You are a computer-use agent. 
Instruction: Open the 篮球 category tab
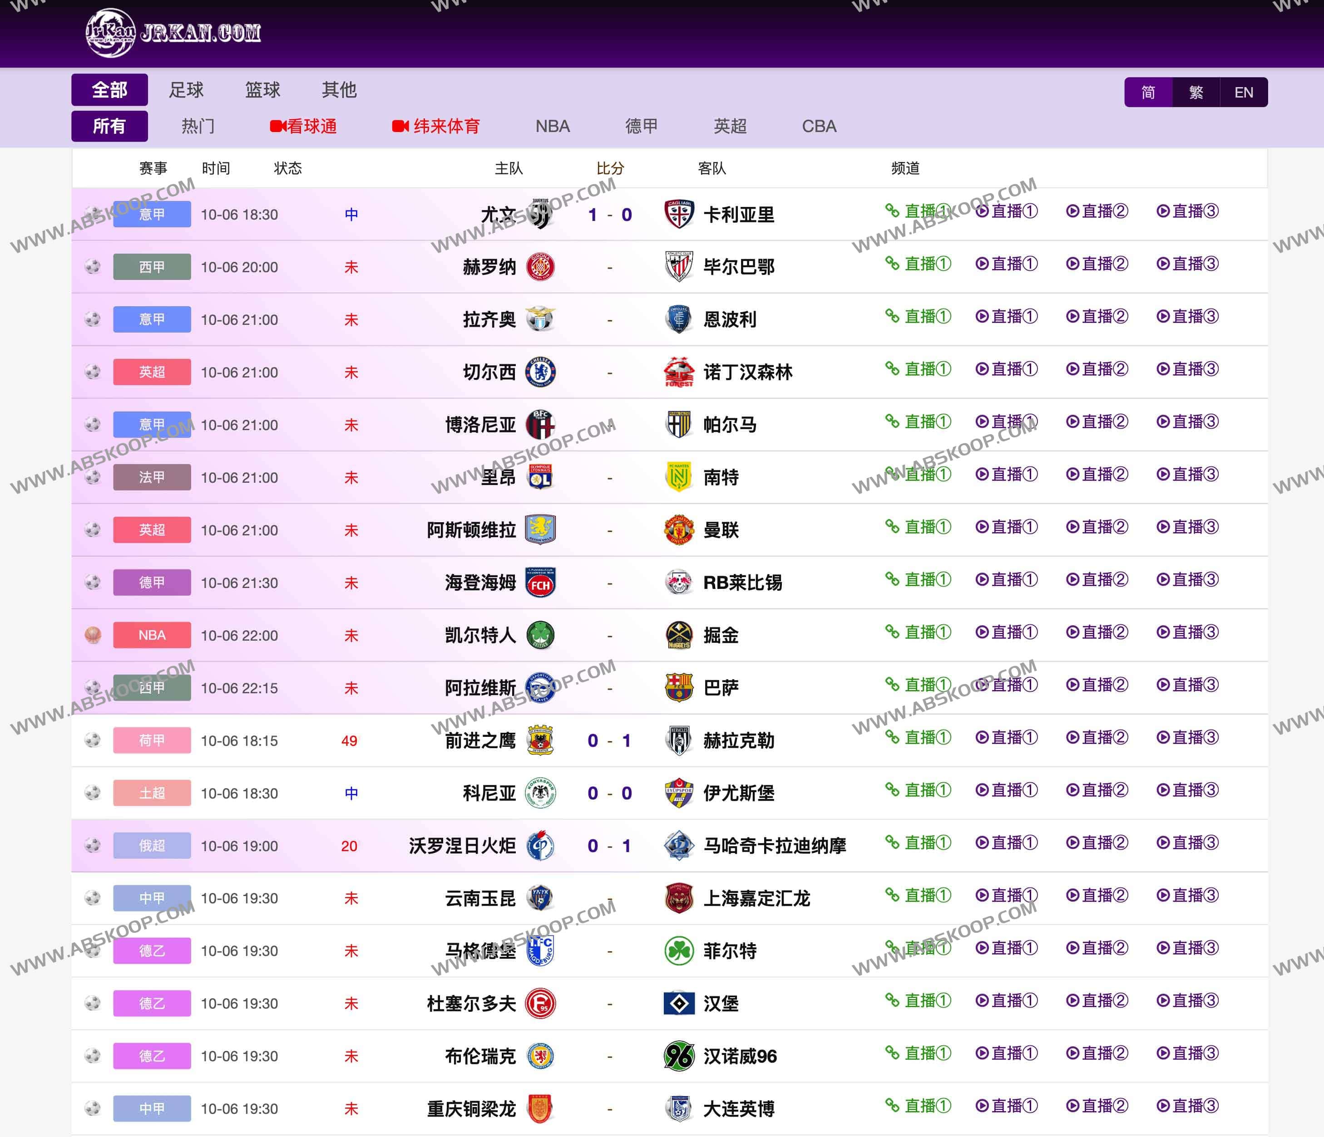pos(262,90)
